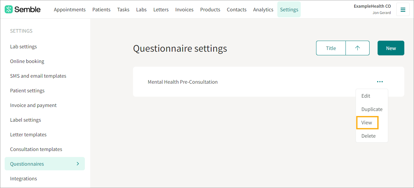This screenshot has width=414, height=188.
Task: Toggle sort direction with the up arrow
Action: point(358,48)
